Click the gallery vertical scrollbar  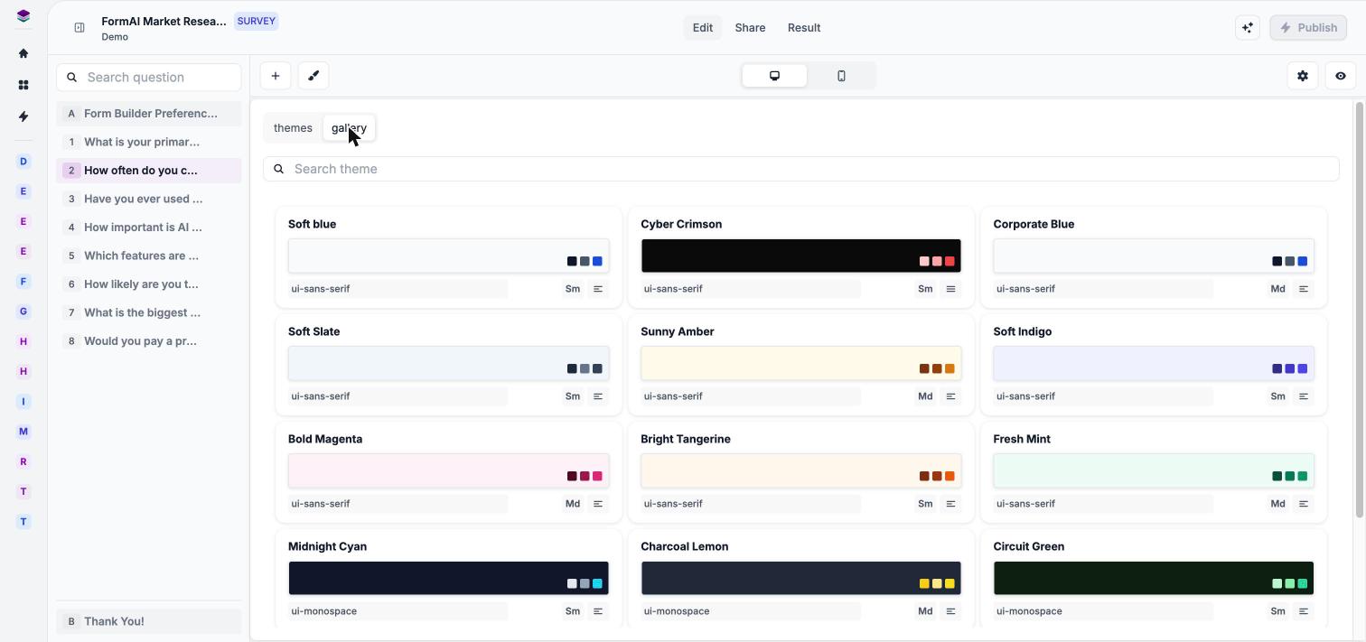[x=1359, y=310]
